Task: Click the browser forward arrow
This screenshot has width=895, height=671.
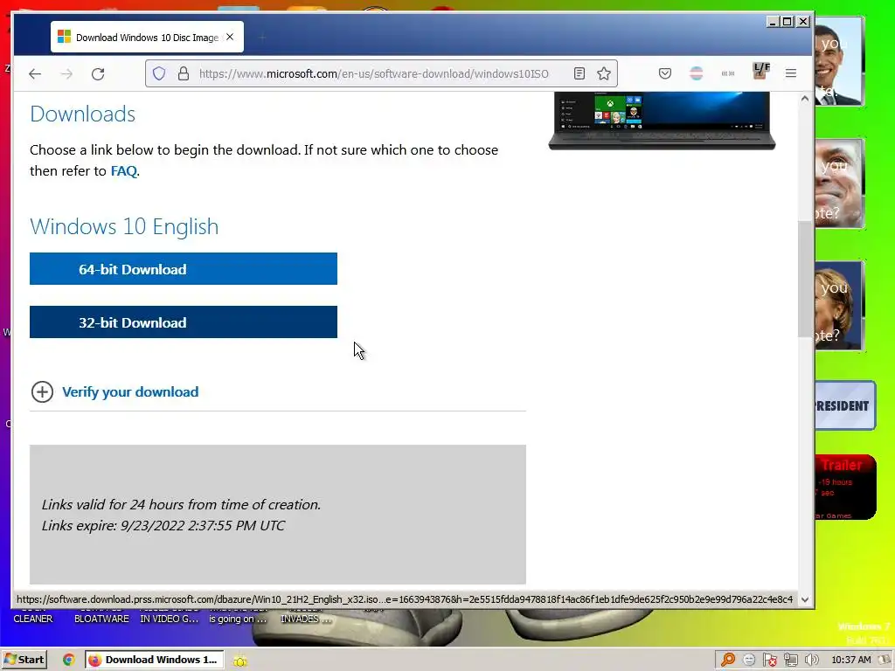Action: pos(66,73)
